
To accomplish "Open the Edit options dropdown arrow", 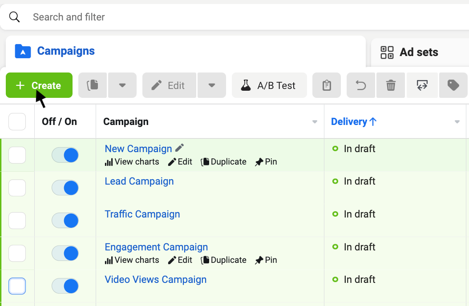I will point(212,85).
